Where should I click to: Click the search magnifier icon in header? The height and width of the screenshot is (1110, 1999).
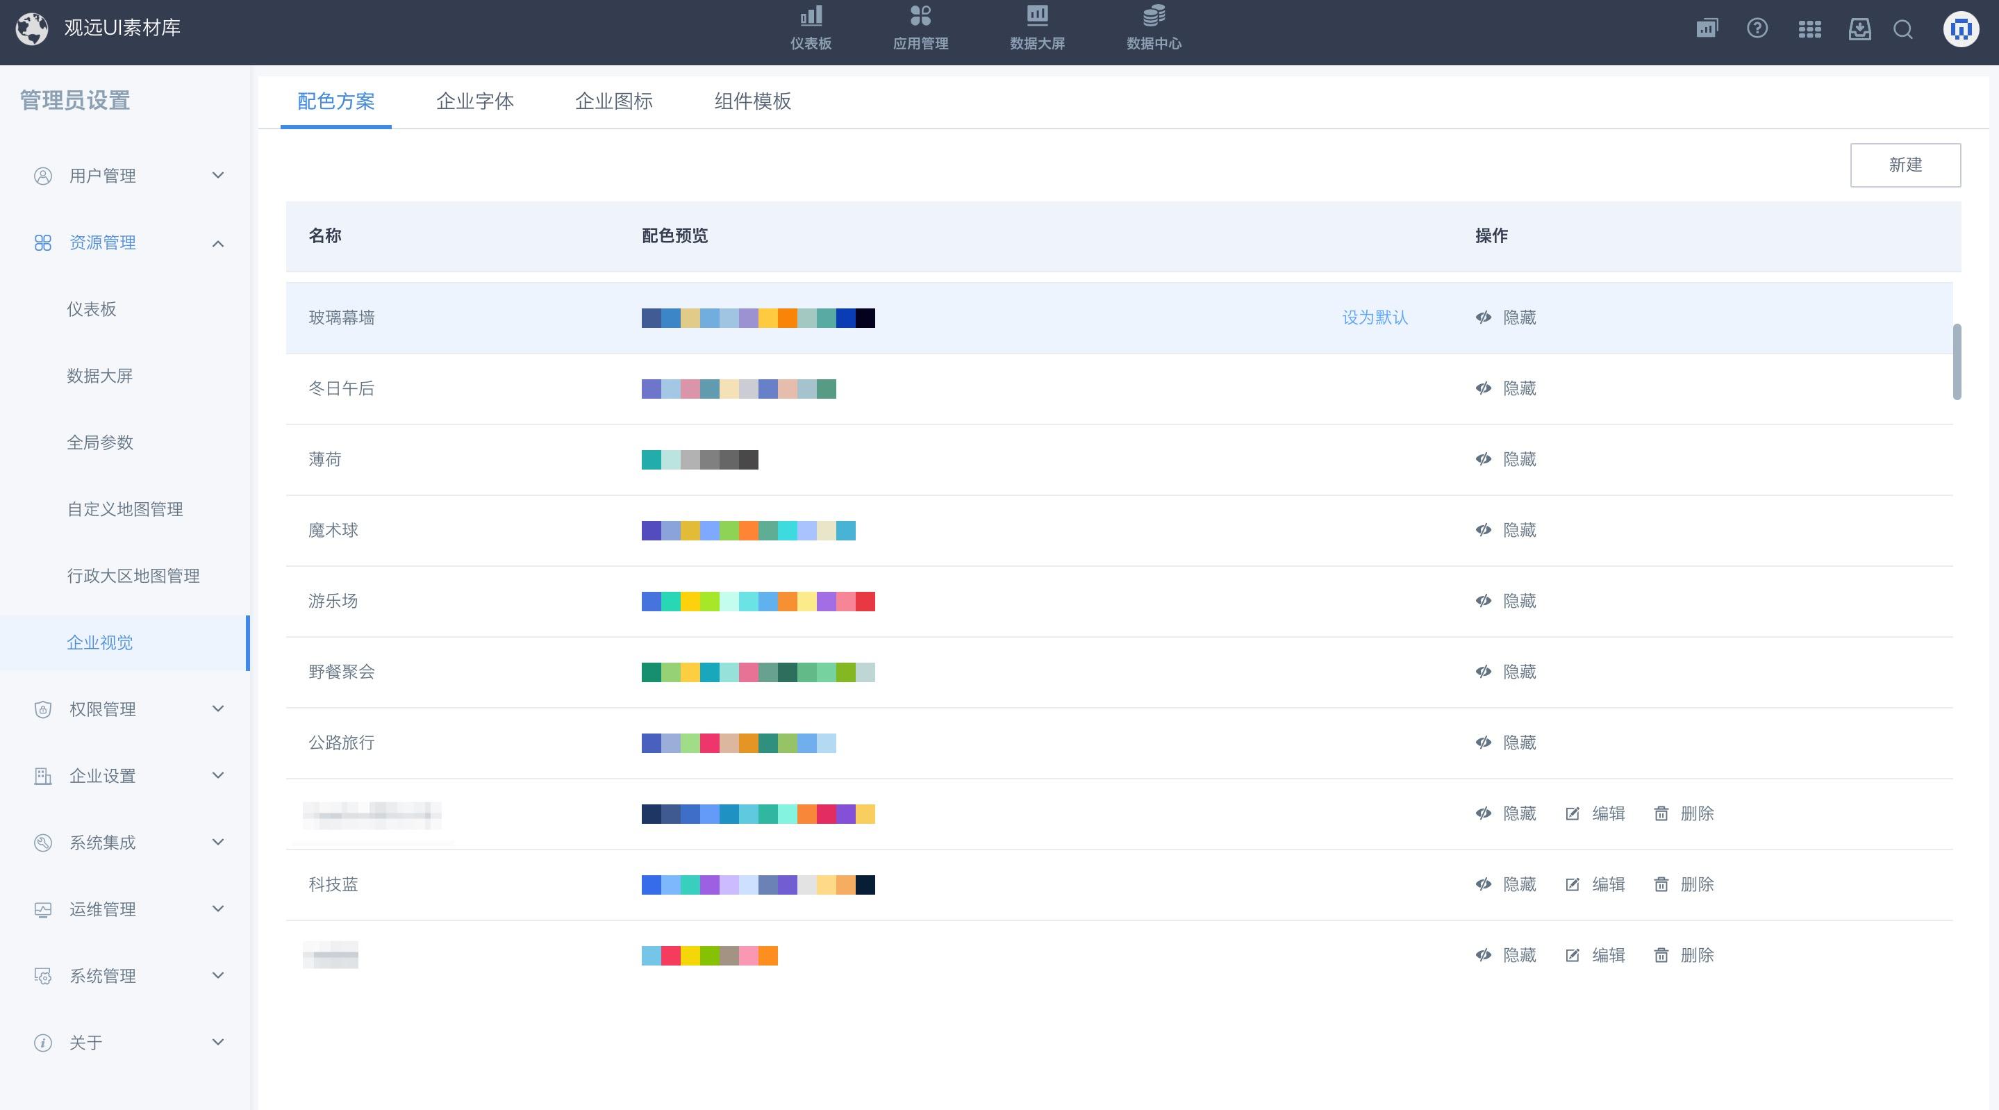[1902, 28]
